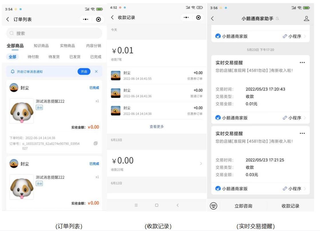
Task: Tap the bell icon in the notification banner
Action: [13, 71]
